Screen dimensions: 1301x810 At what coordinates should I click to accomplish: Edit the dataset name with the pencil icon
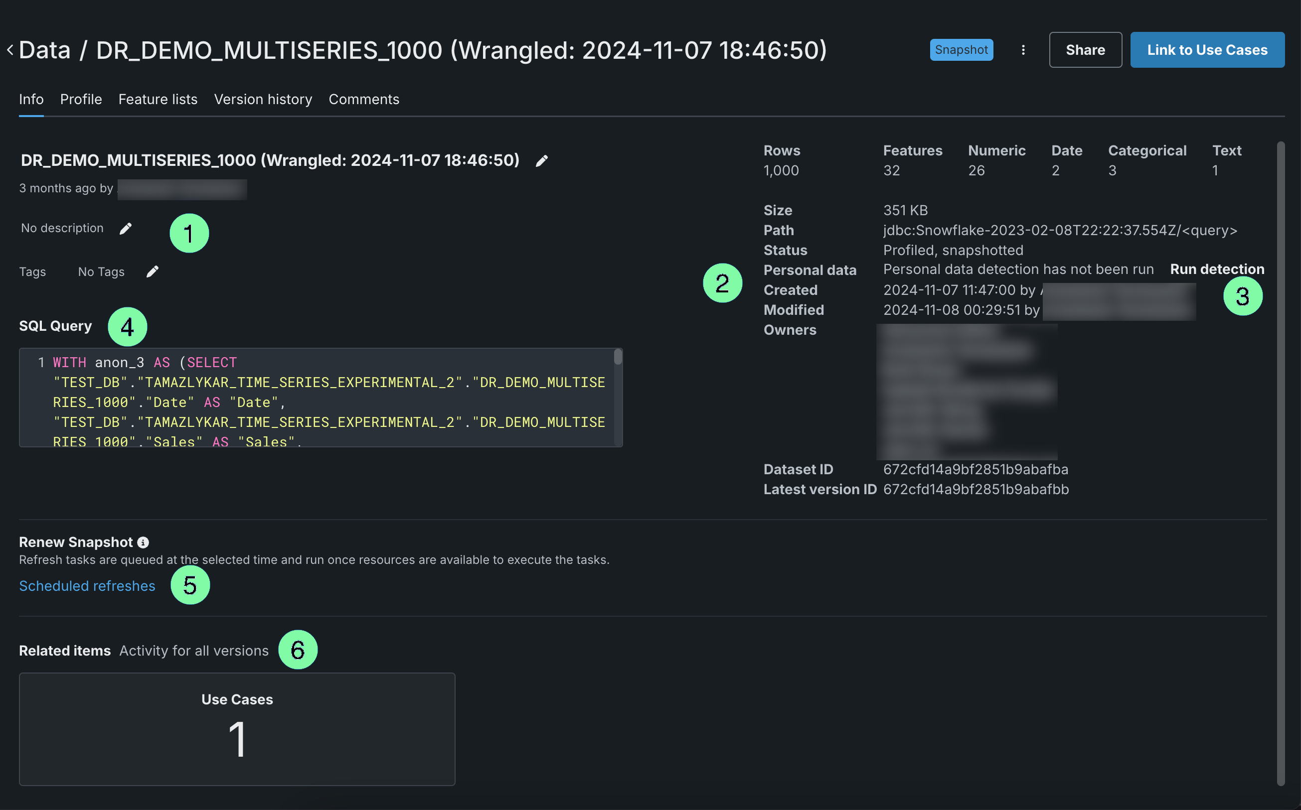(x=541, y=161)
